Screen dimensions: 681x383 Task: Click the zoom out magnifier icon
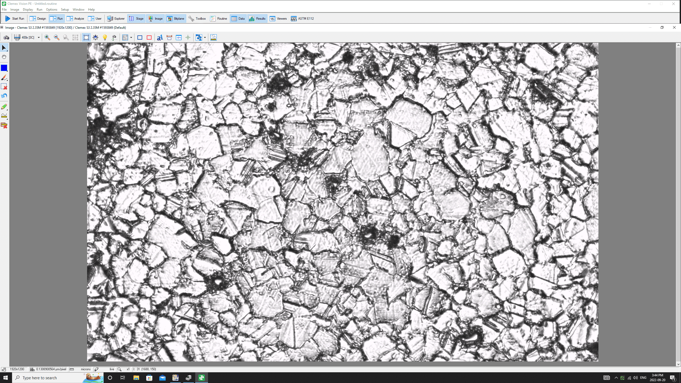click(56, 38)
